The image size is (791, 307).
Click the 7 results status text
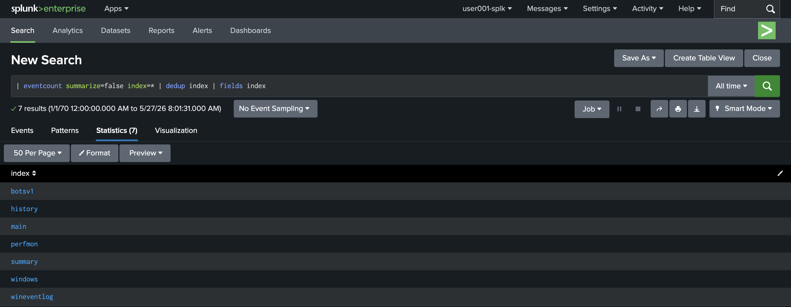point(119,109)
